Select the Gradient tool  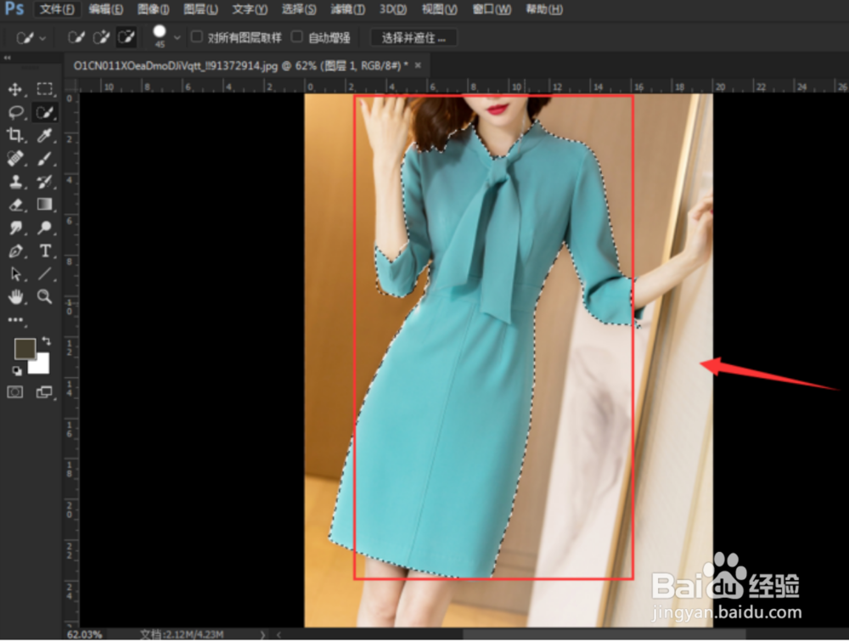[44, 205]
